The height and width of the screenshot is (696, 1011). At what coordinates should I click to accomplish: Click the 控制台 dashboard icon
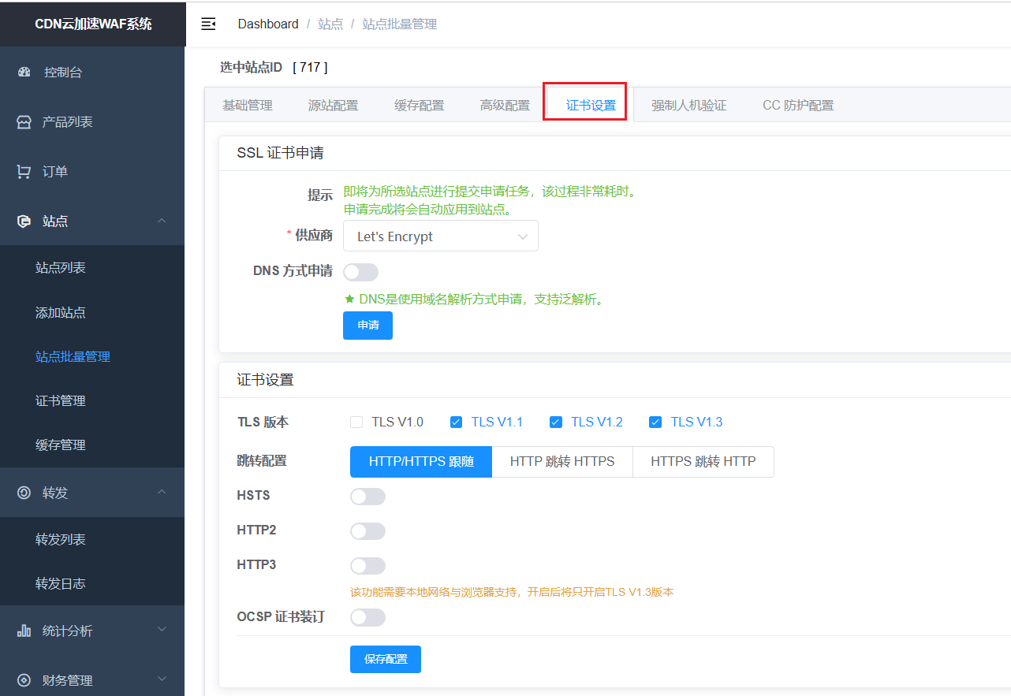pos(24,73)
